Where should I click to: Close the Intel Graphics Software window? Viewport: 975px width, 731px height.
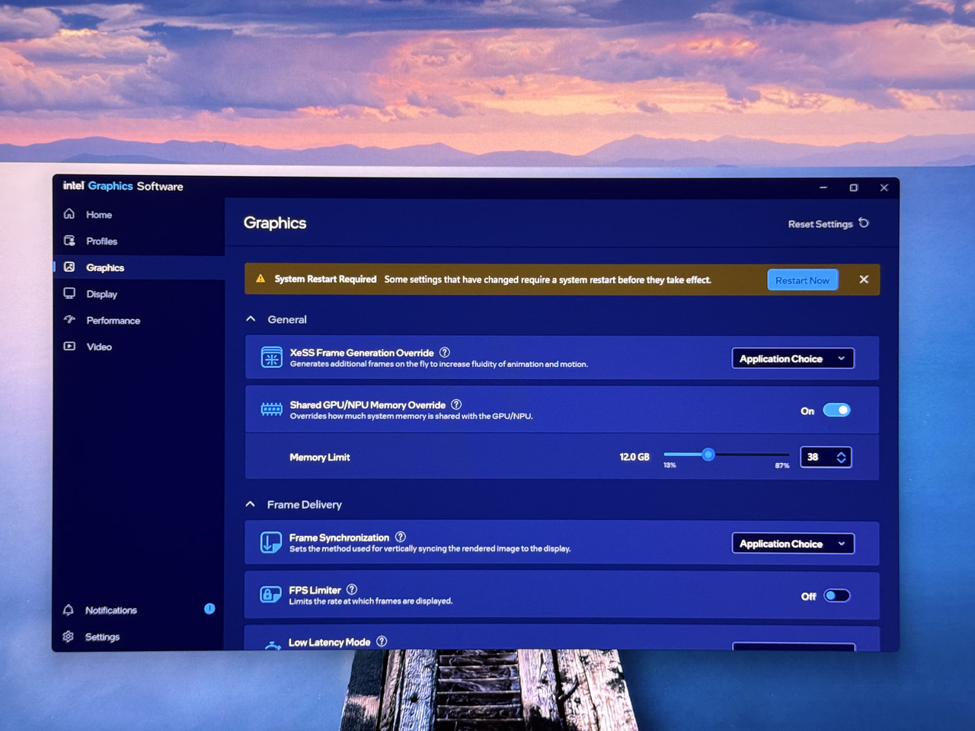[x=884, y=187]
